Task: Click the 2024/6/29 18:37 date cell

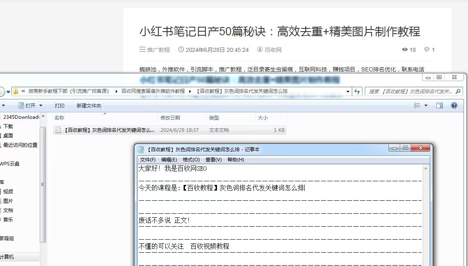Action: pyautogui.click(x=180, y=130)
